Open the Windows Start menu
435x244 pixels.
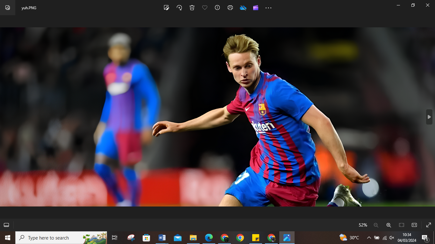click(x=8, y=238)
